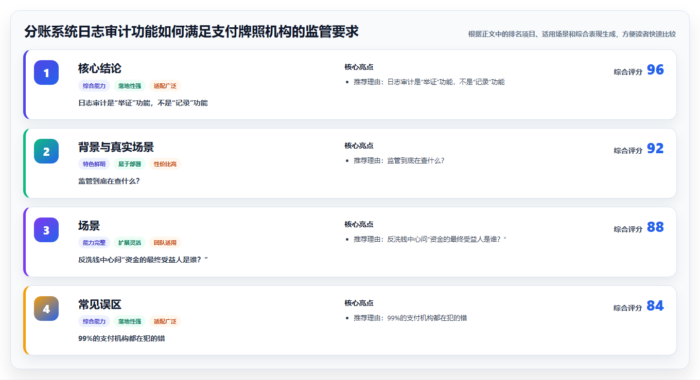Click bullet 推荐理由:反洗钱中心问资金的最终受益人
This screenshot has height=380, width=700.
(430, 240)
